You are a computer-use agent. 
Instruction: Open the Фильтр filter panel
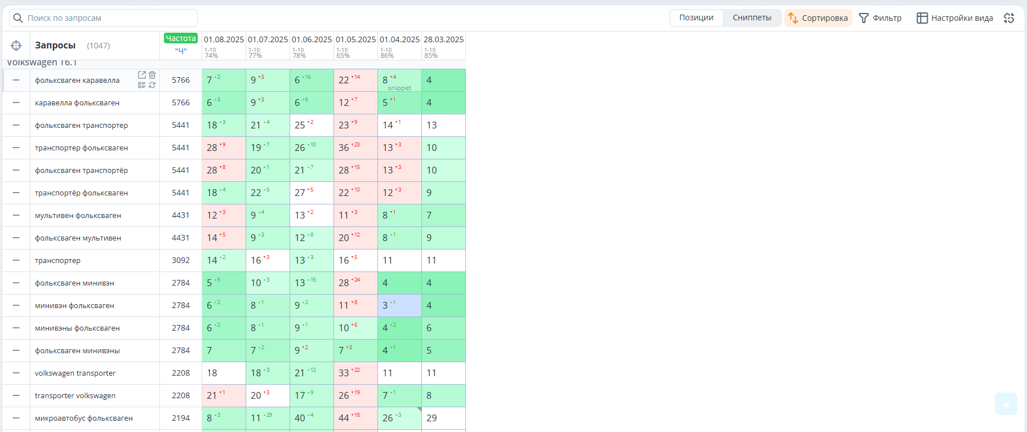pyautogui.click(x=880, y=18)
